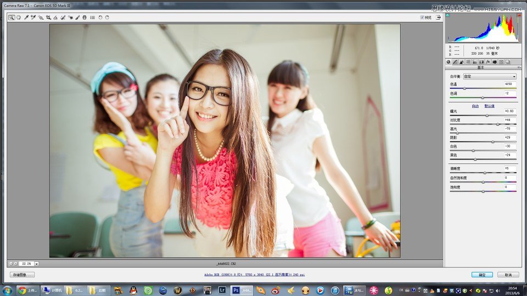527x296 pixels.
Task: Select the Graduated Filter tool
Action: click(x=85, y=18)
